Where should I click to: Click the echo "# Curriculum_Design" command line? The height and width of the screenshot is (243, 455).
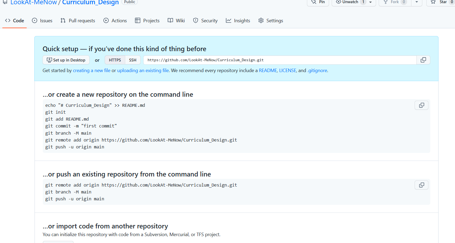(x=95, y=105)
